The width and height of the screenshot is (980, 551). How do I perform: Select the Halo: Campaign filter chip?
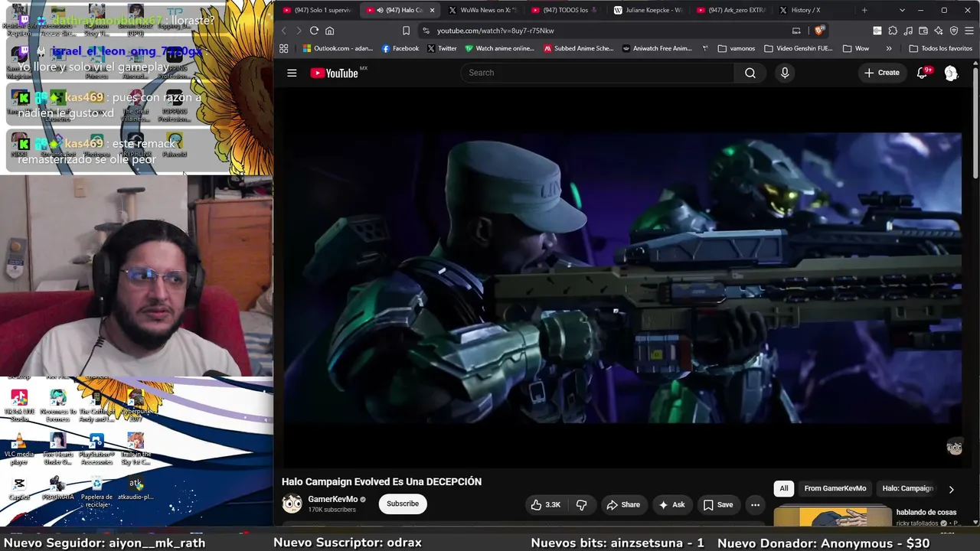(907, 488)
